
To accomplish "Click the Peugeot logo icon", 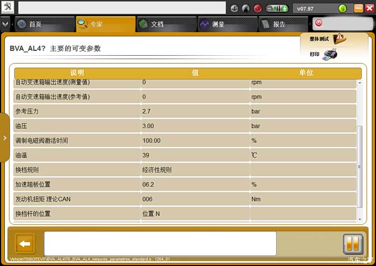I will pos(7,8).
